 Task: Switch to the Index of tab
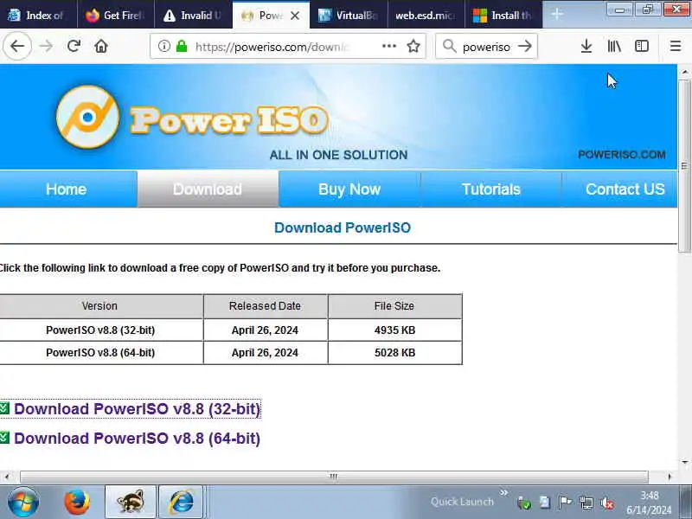click(x=39, y=15)
